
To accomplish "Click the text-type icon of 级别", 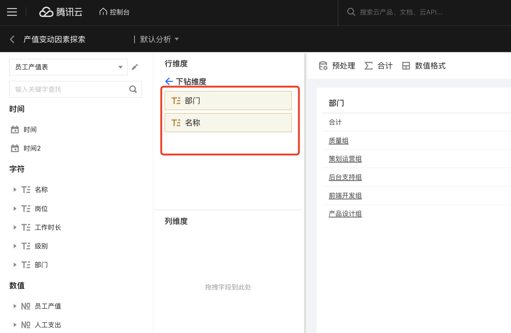I will tap(26, 246).
